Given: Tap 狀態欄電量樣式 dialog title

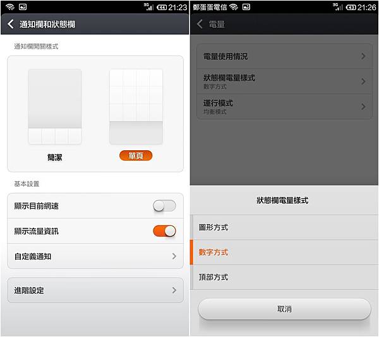Looking at the screenshot, I should [282, 200].
